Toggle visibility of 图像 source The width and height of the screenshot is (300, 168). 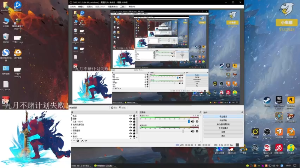tap(130, 118)
